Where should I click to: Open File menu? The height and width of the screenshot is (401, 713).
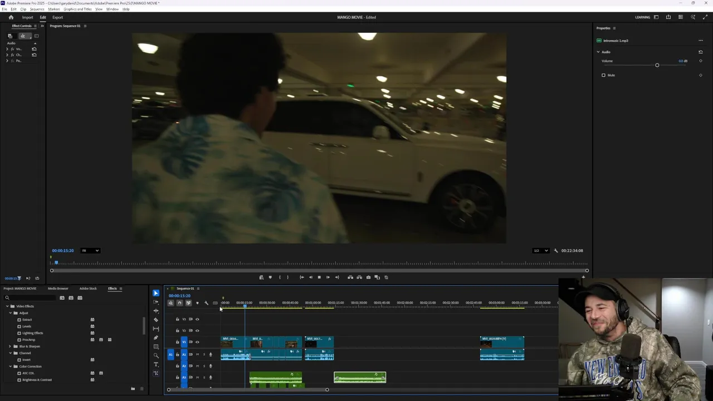[x=4, y=9]
